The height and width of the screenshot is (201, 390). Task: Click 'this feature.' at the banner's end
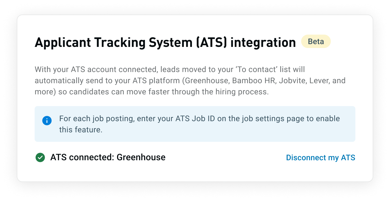click(x=81, y=130)
